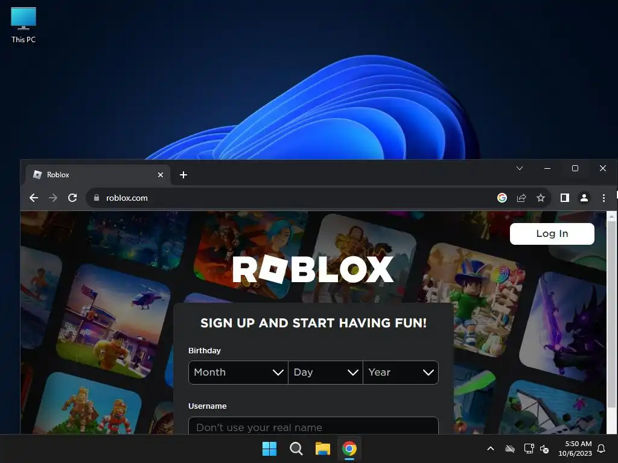The height and width of the screenshot is (463, 618).
Task: Open File Explorer from taskbar
Action: pos(322,449)
